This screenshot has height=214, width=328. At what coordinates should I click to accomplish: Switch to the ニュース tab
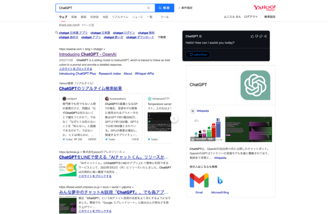tap(137, 17)
